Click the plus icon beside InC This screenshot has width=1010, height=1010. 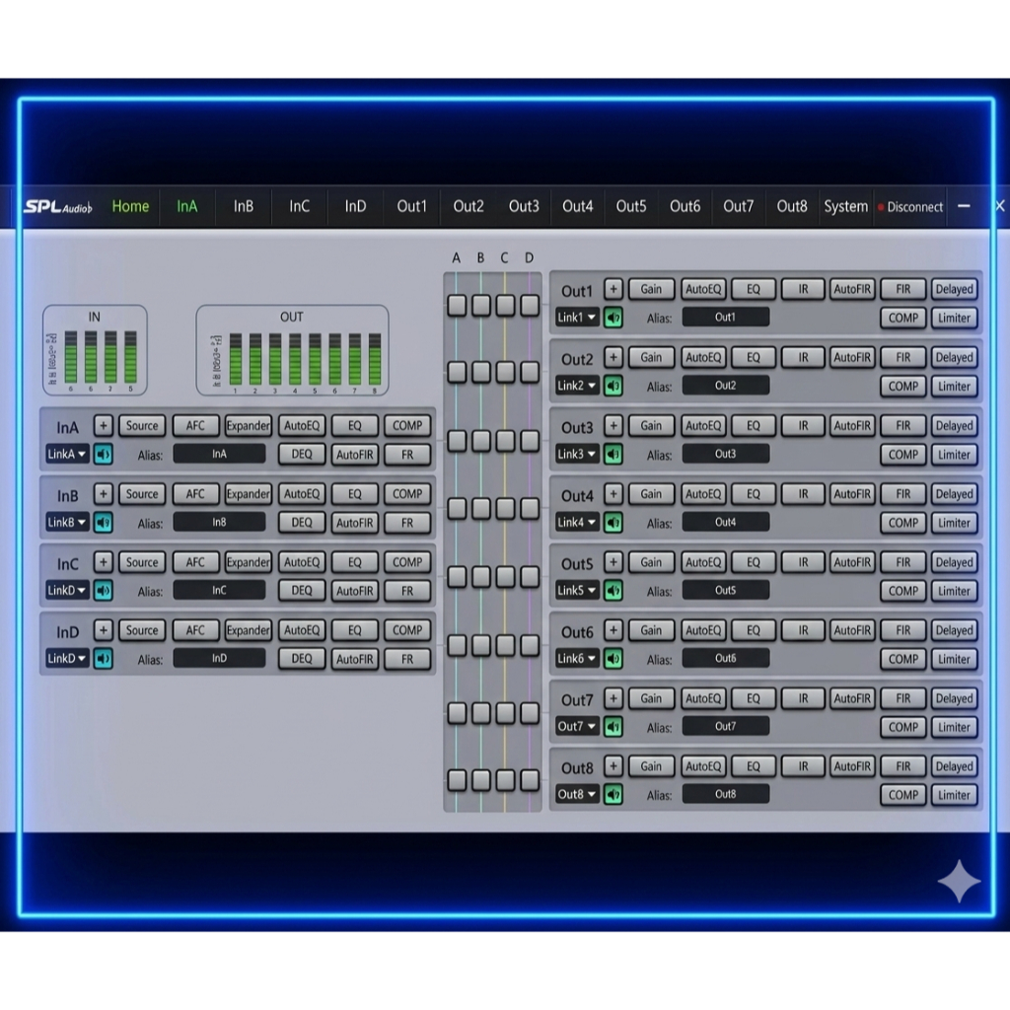tap(103, 561)
